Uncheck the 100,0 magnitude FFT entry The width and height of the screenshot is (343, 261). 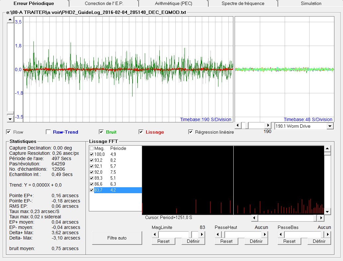pyautogui.click(x=92, y=154)
